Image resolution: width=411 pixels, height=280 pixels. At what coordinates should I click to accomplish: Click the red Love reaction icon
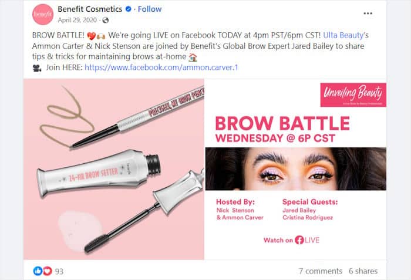[x=48, y=271]
